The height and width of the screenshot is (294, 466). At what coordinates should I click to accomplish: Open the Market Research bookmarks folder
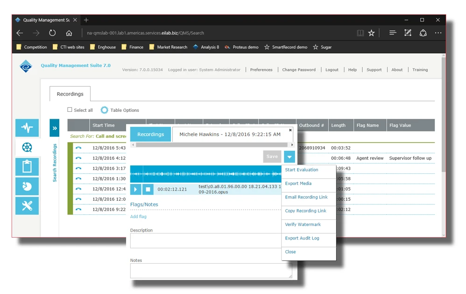168,47
